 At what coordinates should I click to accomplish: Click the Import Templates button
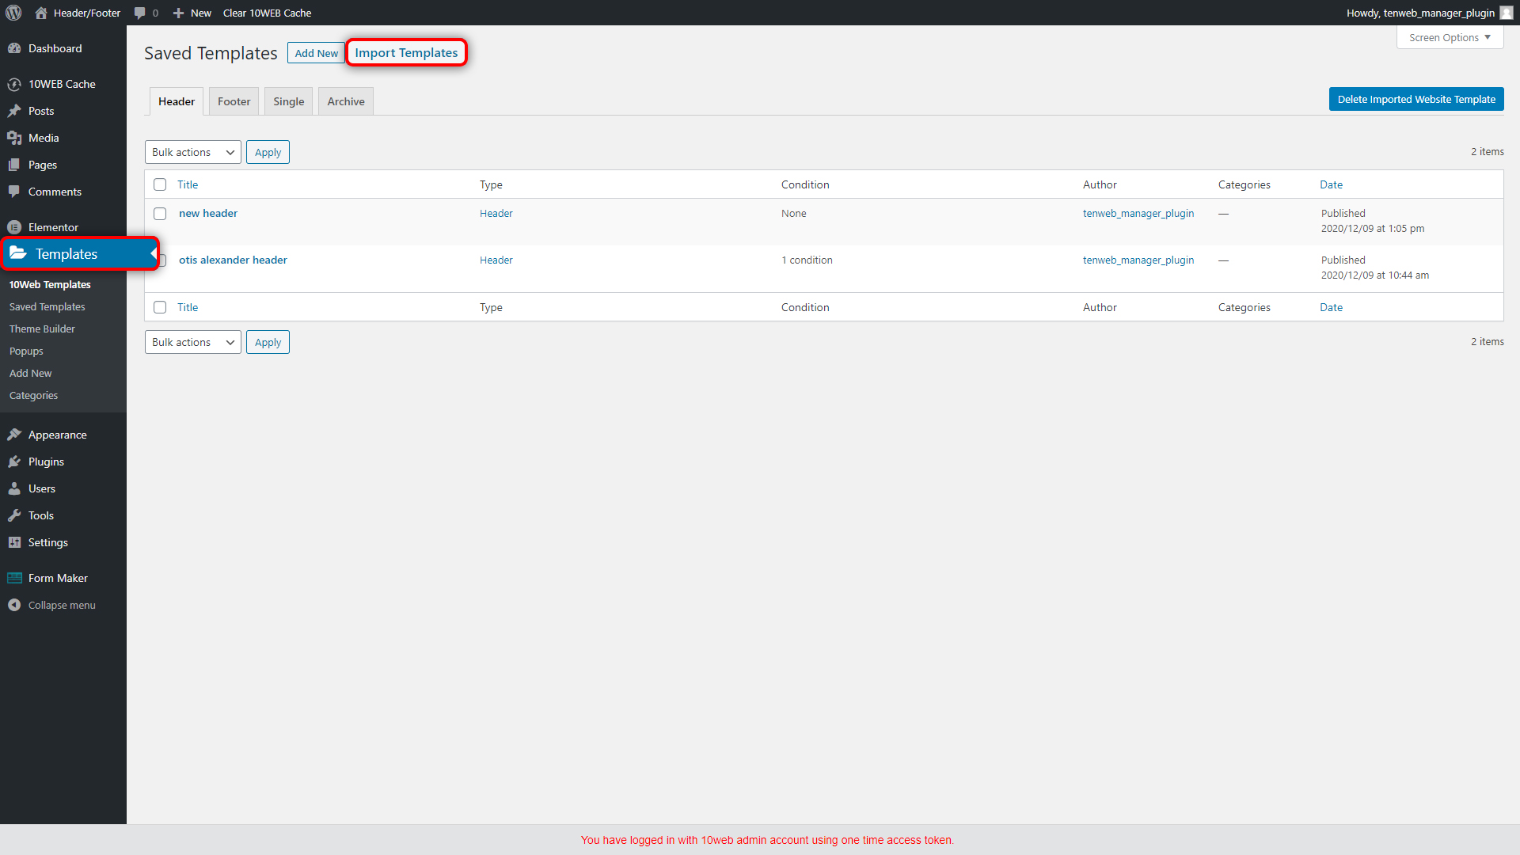coord(406,52)
